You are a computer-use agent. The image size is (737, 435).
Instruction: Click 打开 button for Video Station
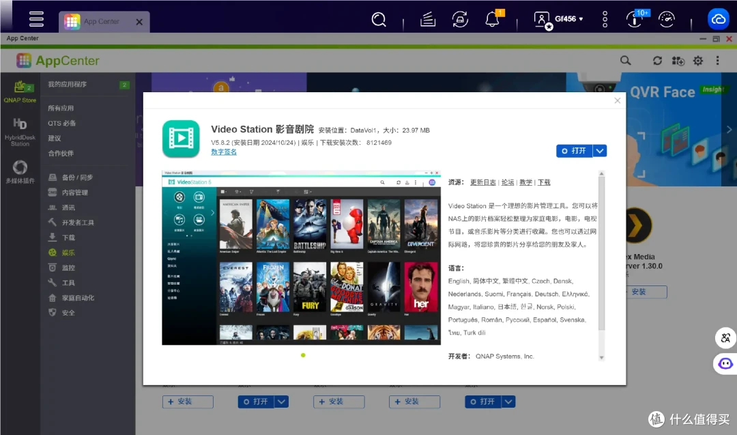click(575, 151)
